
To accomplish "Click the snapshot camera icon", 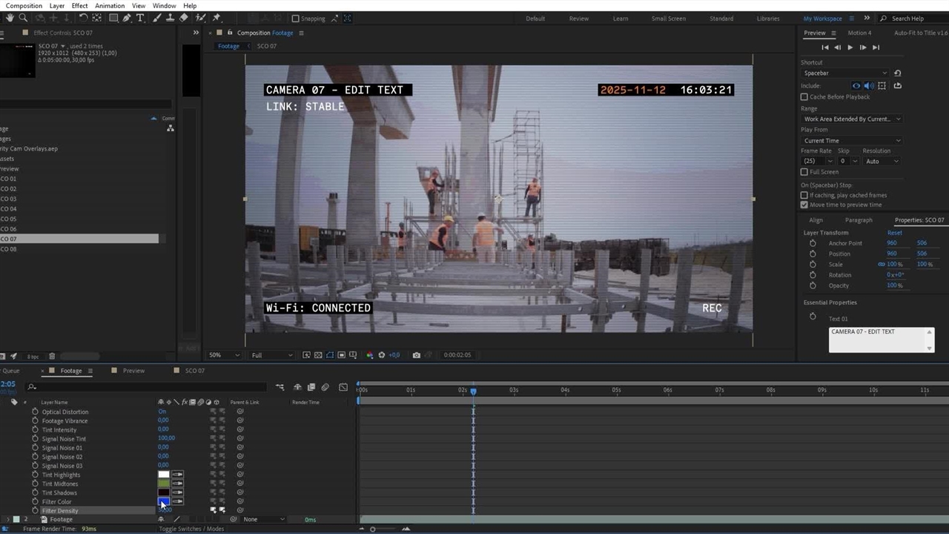I will pos(416,355).
